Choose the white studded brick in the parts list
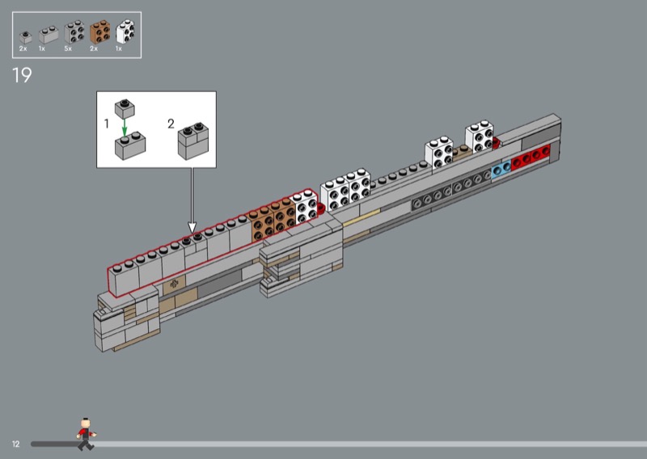647x459 pixels. coord(125,32)
